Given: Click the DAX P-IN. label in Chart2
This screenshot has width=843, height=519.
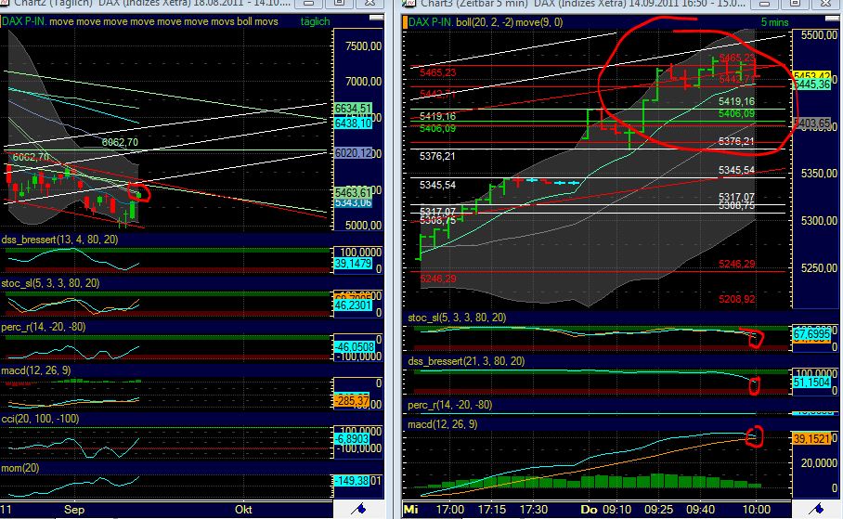Looking at the screenshot, I should (x=24, y=22).
